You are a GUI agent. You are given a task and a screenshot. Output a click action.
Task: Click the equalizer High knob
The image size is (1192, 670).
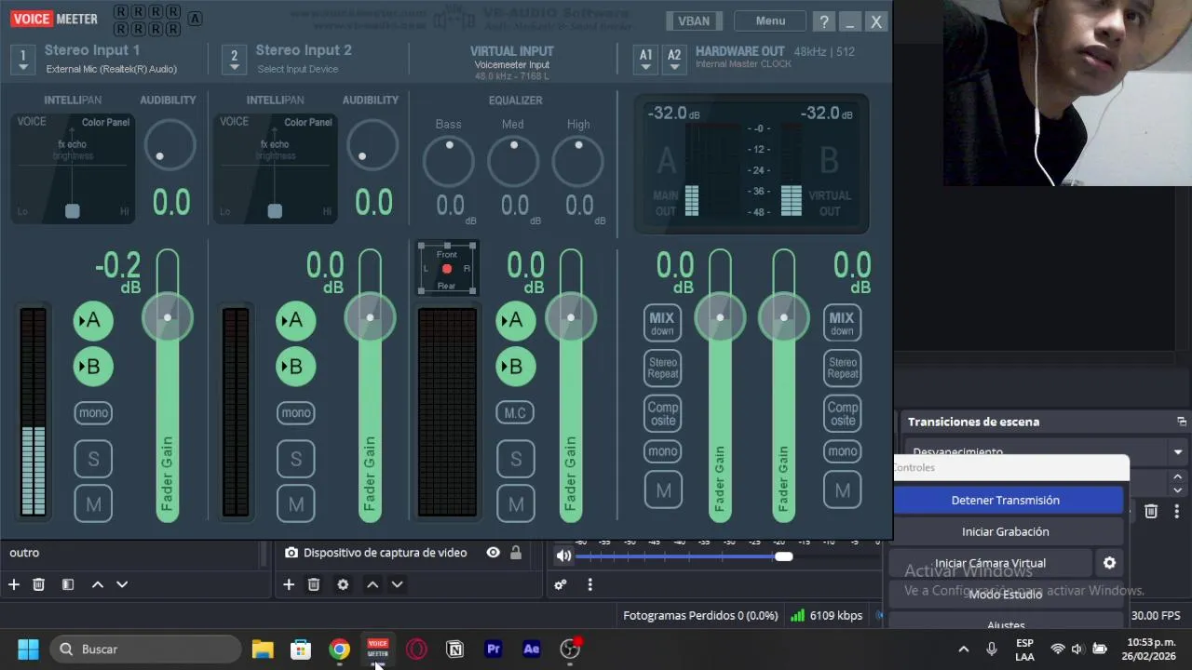pyautogui.click(x=578, y=161)
